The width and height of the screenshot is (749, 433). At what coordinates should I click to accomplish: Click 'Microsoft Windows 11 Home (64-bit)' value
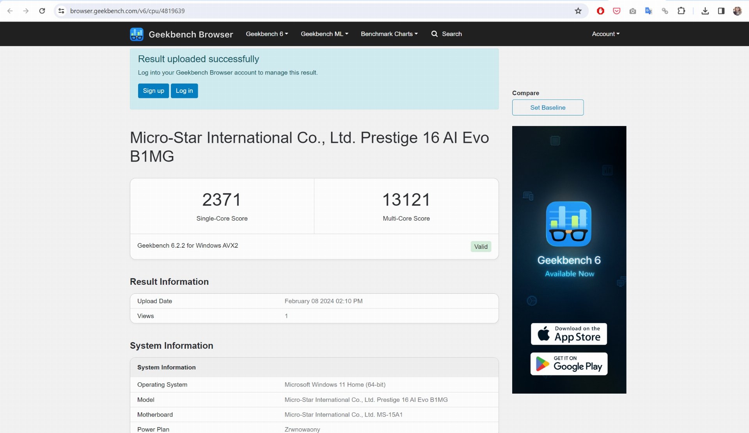click(x=335, y=385)
